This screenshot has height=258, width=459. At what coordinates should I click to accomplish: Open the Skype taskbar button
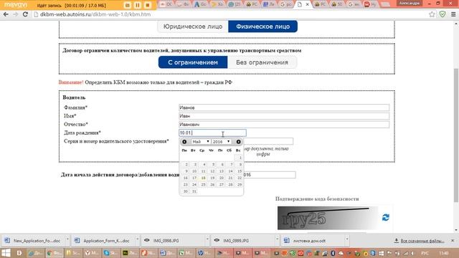[x=110, y=253]
